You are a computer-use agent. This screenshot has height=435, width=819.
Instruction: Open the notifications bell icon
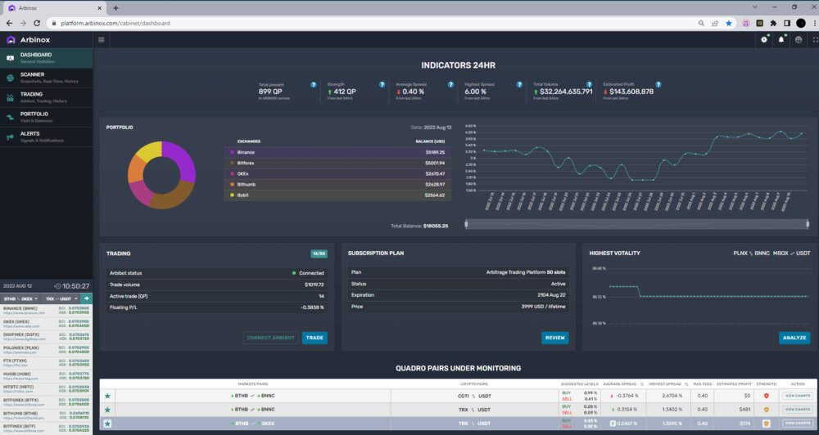pos(781,39)
